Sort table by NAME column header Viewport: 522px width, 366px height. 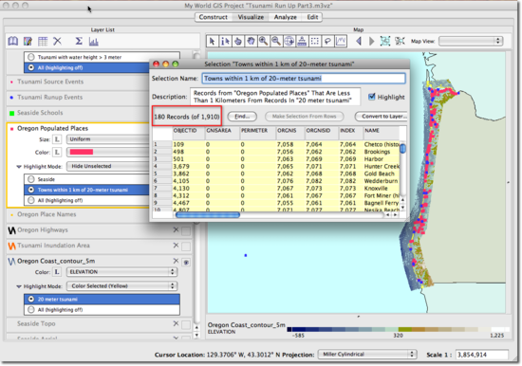coord(381,131)
